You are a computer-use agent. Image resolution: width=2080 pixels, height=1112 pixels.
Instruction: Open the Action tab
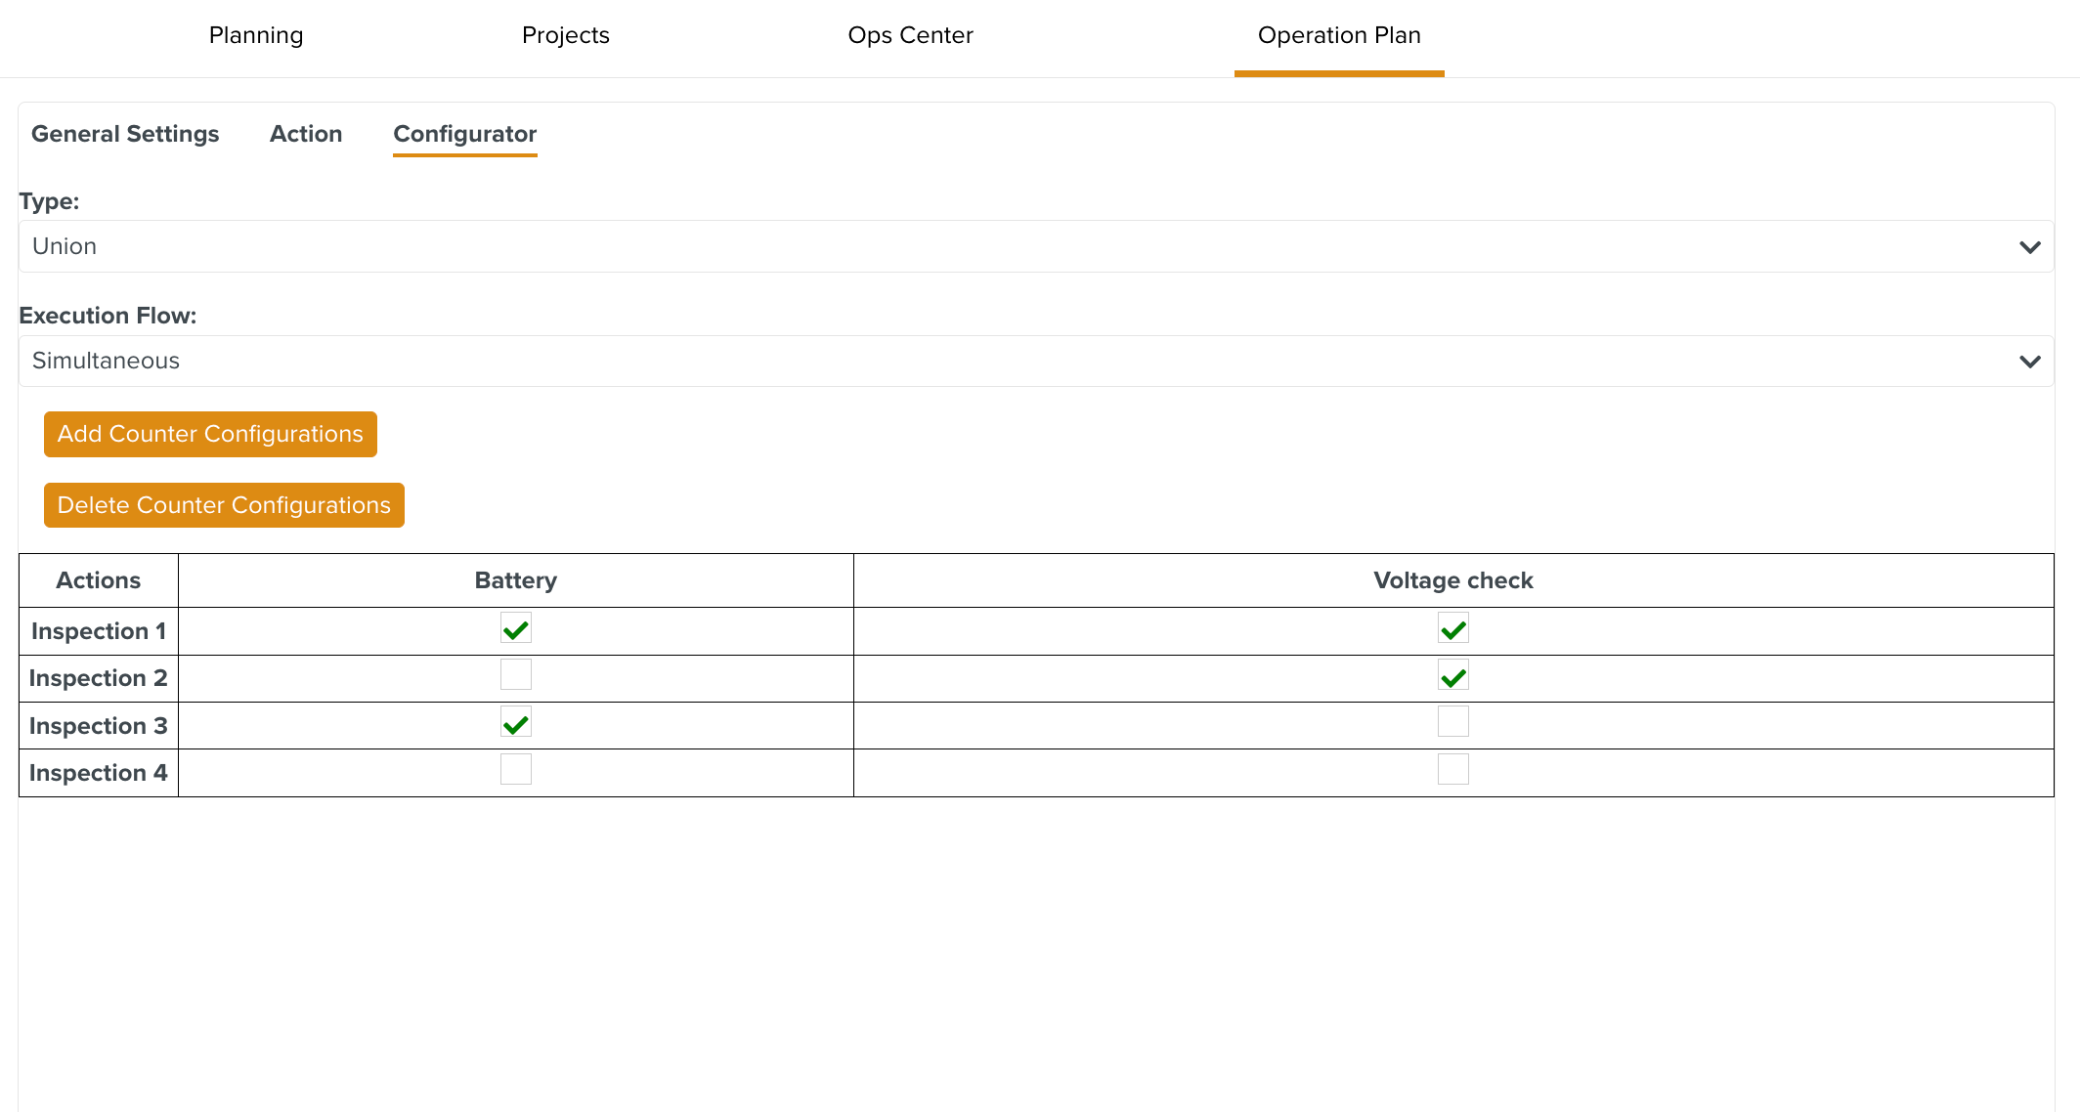click(x=306, y=134)
